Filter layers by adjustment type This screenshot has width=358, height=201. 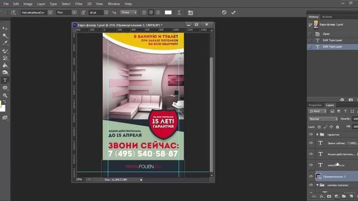tap(339, 111)
